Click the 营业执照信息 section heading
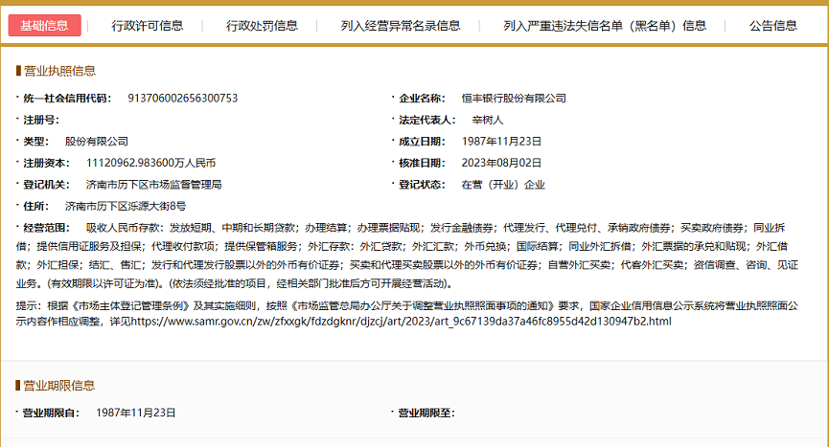 58,71
